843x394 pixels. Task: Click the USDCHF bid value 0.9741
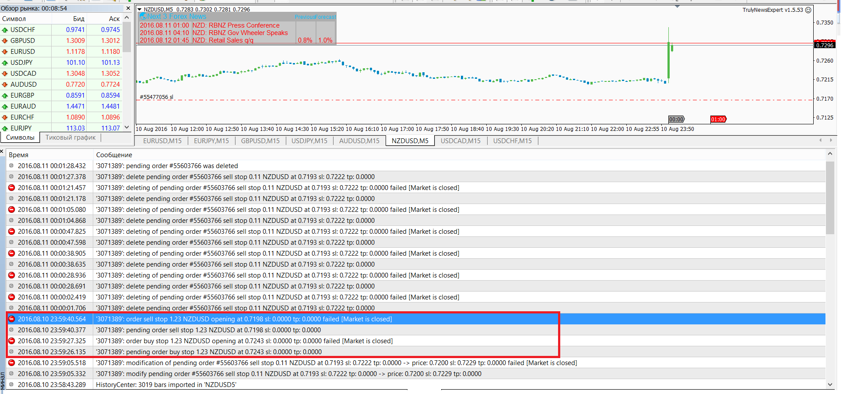click(x=75, y=30)
